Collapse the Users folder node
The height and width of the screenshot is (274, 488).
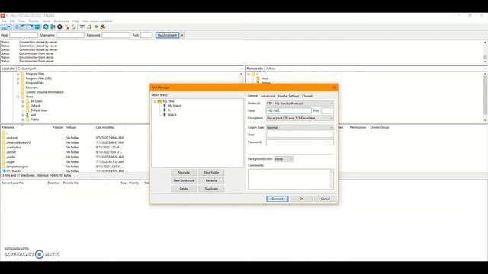point(18,97)
